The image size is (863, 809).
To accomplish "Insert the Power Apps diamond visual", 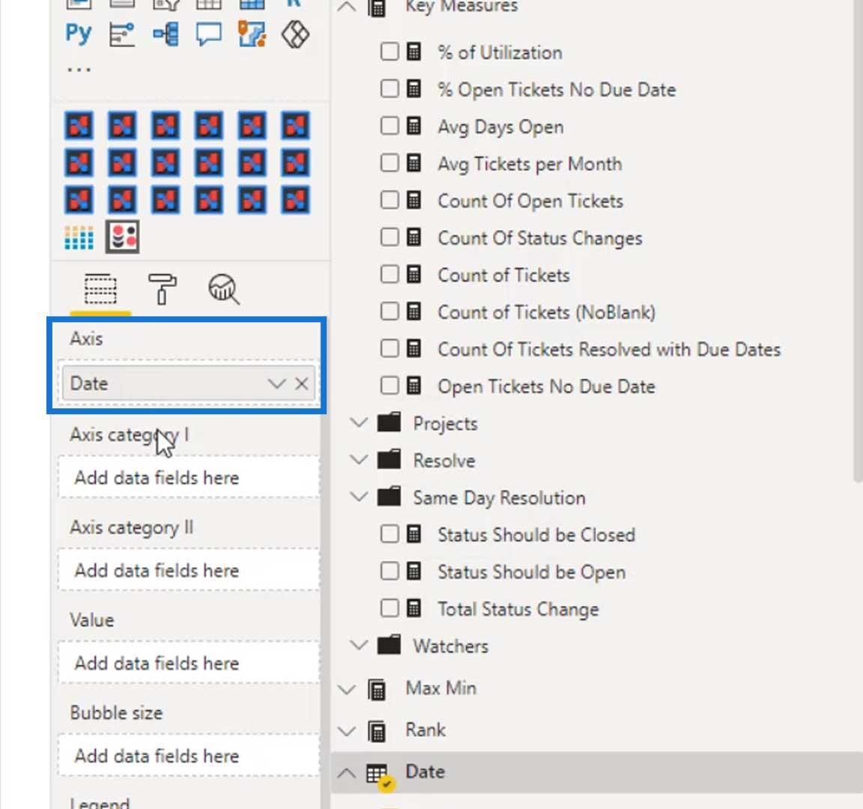I will [296, 34].
